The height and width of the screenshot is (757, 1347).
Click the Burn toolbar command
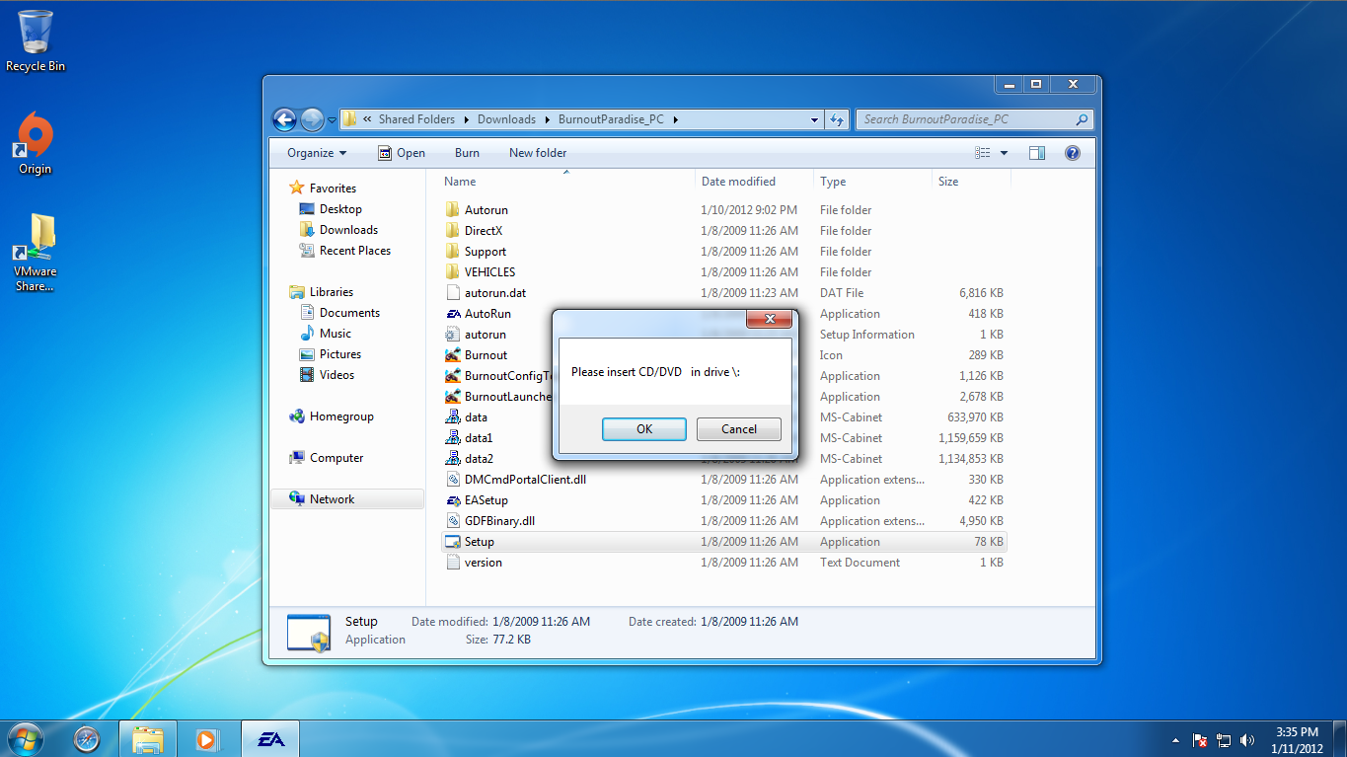coord(468,153)
